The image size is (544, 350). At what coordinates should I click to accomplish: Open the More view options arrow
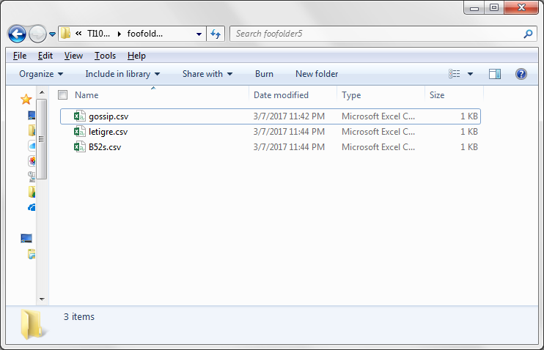point(470,74)
